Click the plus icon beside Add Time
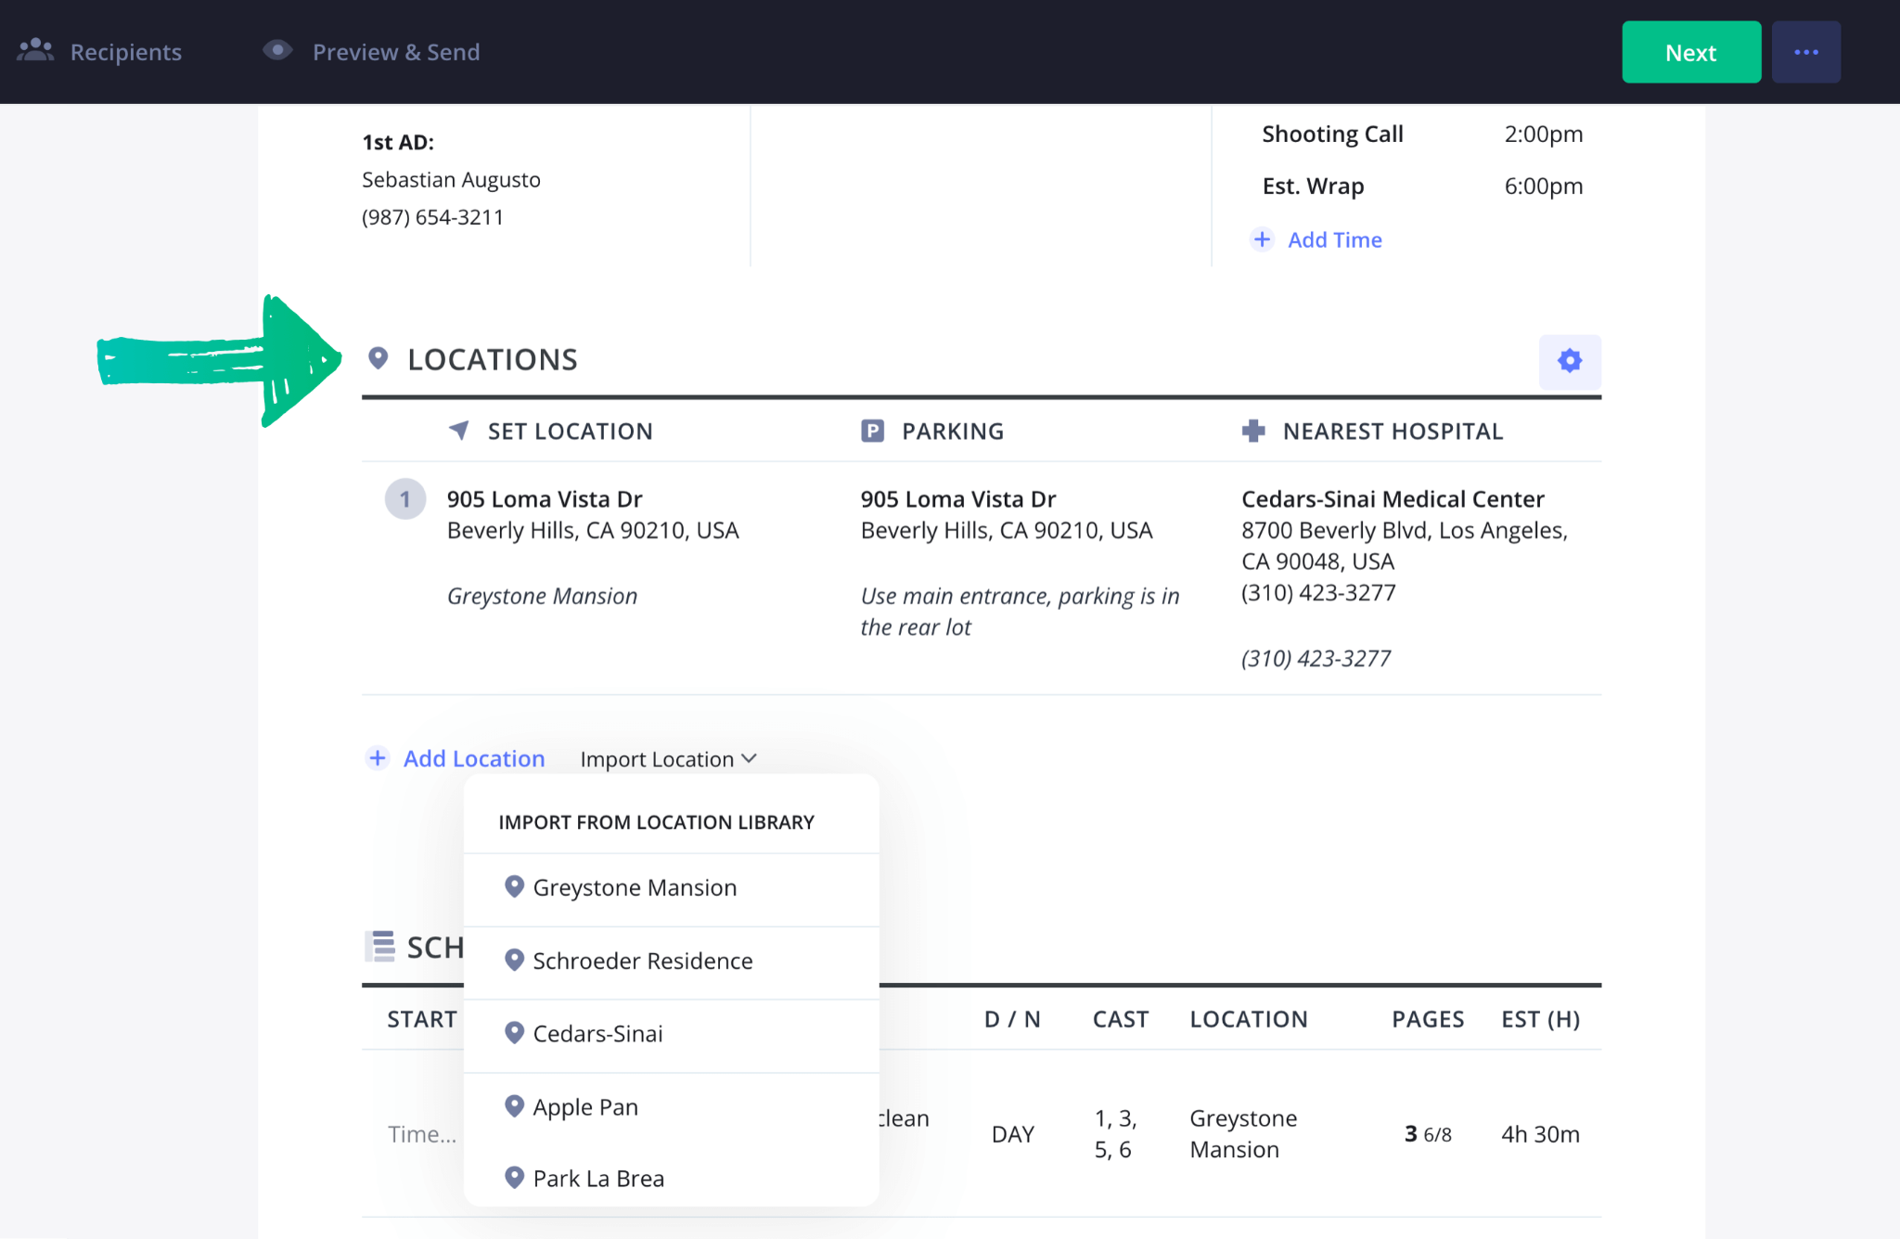Viewport: 1900px width, 1239px height. point(1262,239)
